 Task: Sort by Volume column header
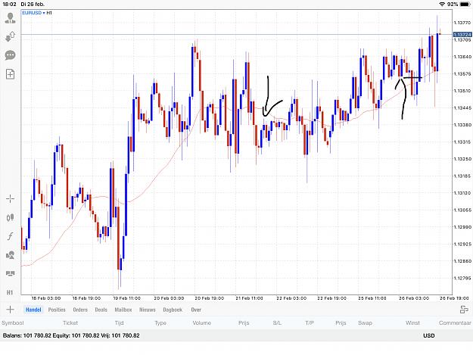pyautogui.click(x=202, y=323)
